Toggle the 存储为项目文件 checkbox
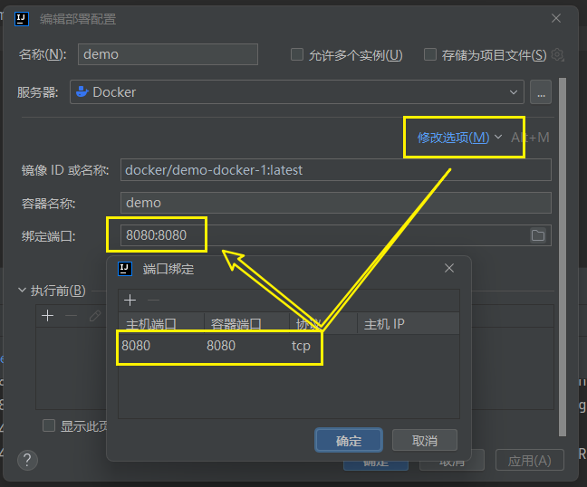Viewport: 587px width, 487px height. (x=430, y=54)
